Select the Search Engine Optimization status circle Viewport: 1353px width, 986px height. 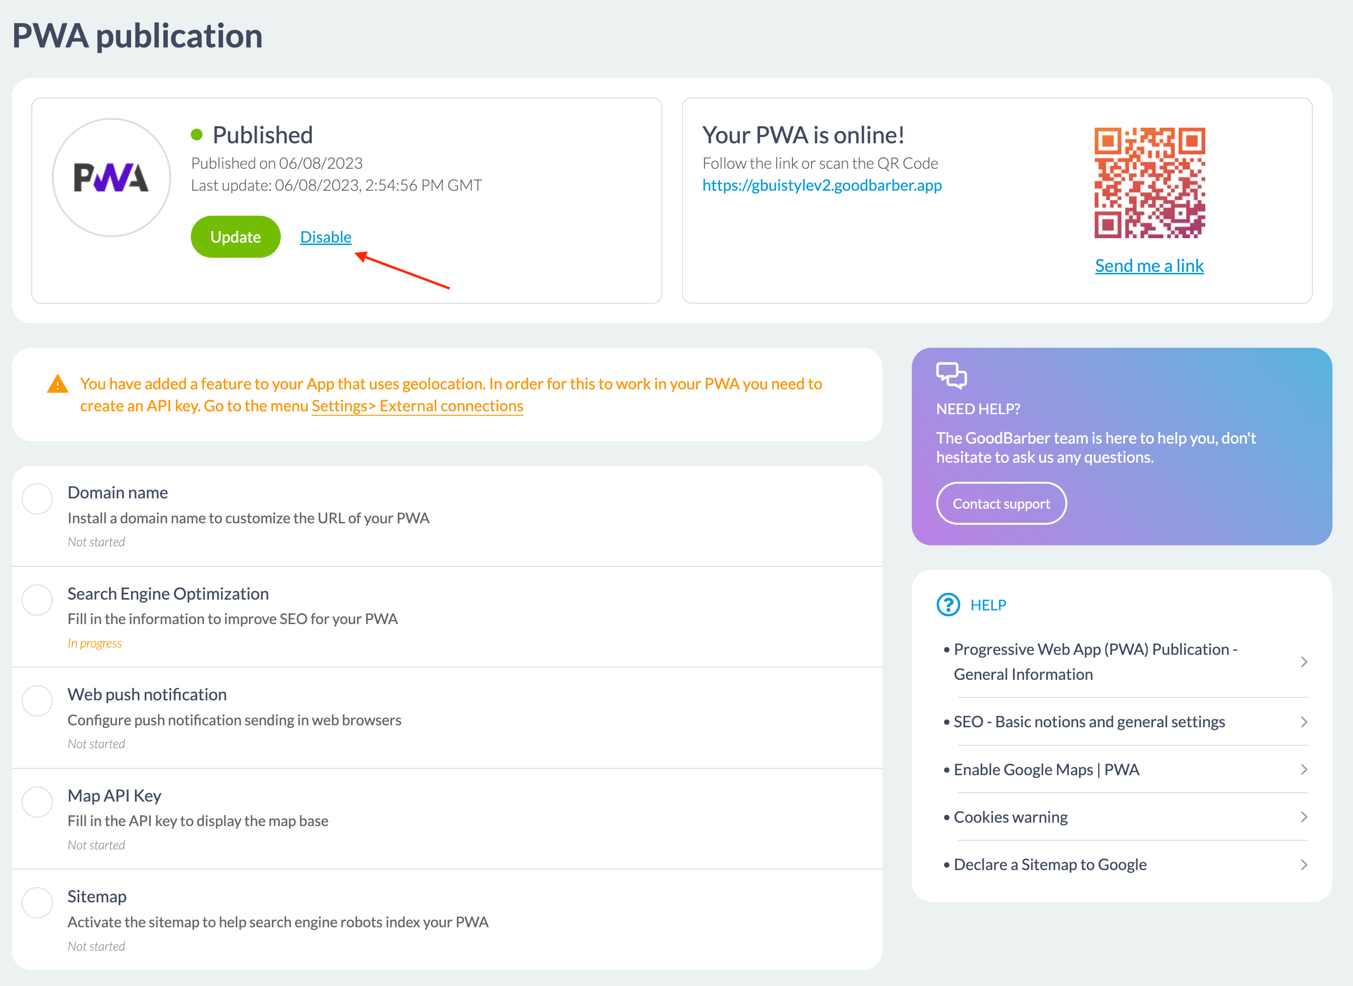[x=38, y=600]
